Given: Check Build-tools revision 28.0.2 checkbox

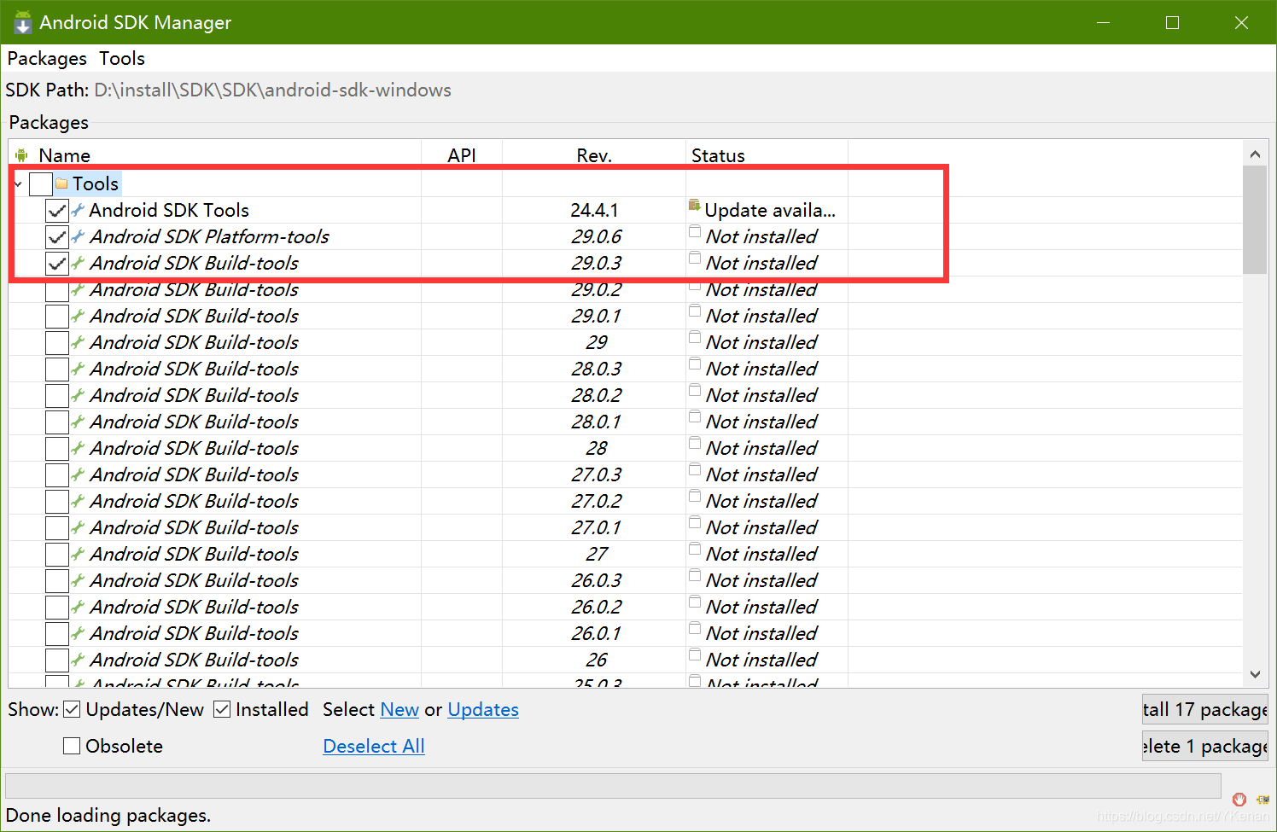Looking at the screenshot, I should coord(57,395).
